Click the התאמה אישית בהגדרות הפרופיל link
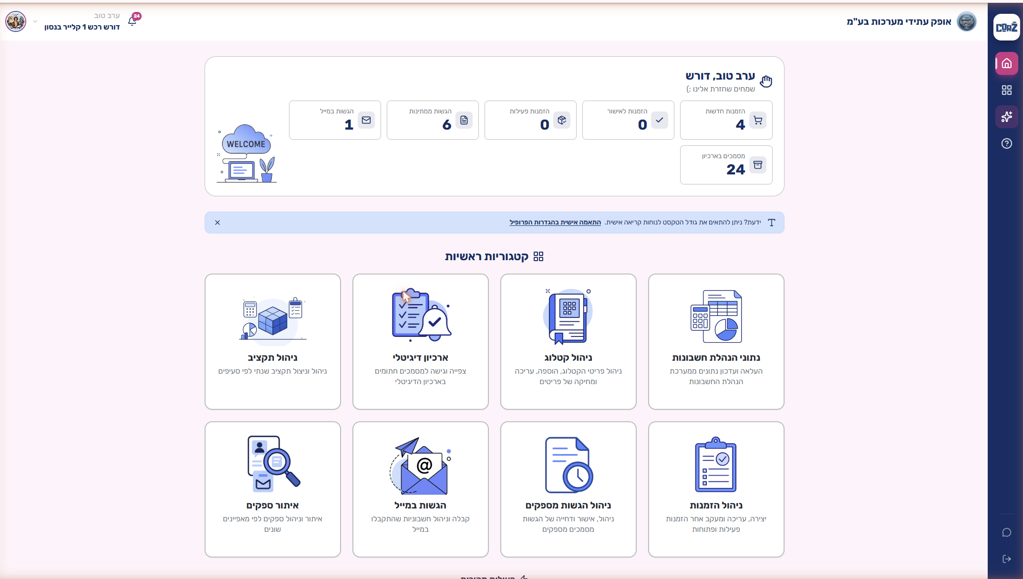The width and height of the screenshot is (1023, 579). pyautogui.click(x=555, y=223)
